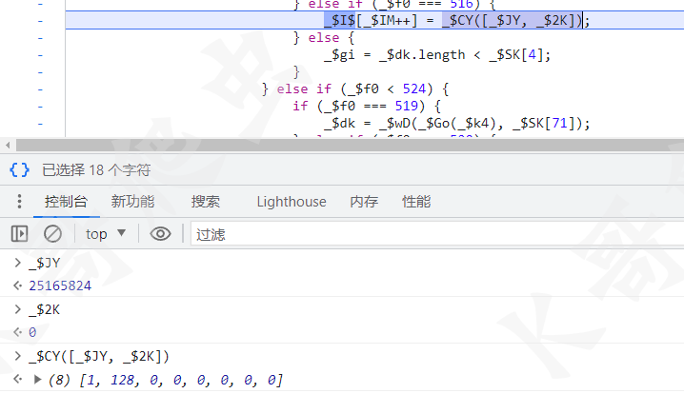Click the 已选择 18 个字符 status text
The image size is (684, 394).
click(x=96, y=170)
